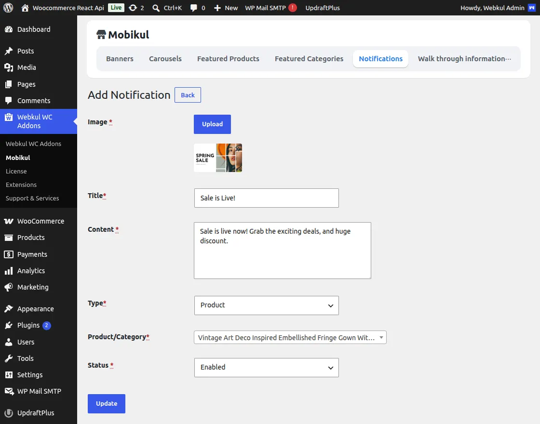The width and height of the screenshot is (540, 424).
Task: Click the Spring Sale image thumbnail
Action: [x=218, y=158]
